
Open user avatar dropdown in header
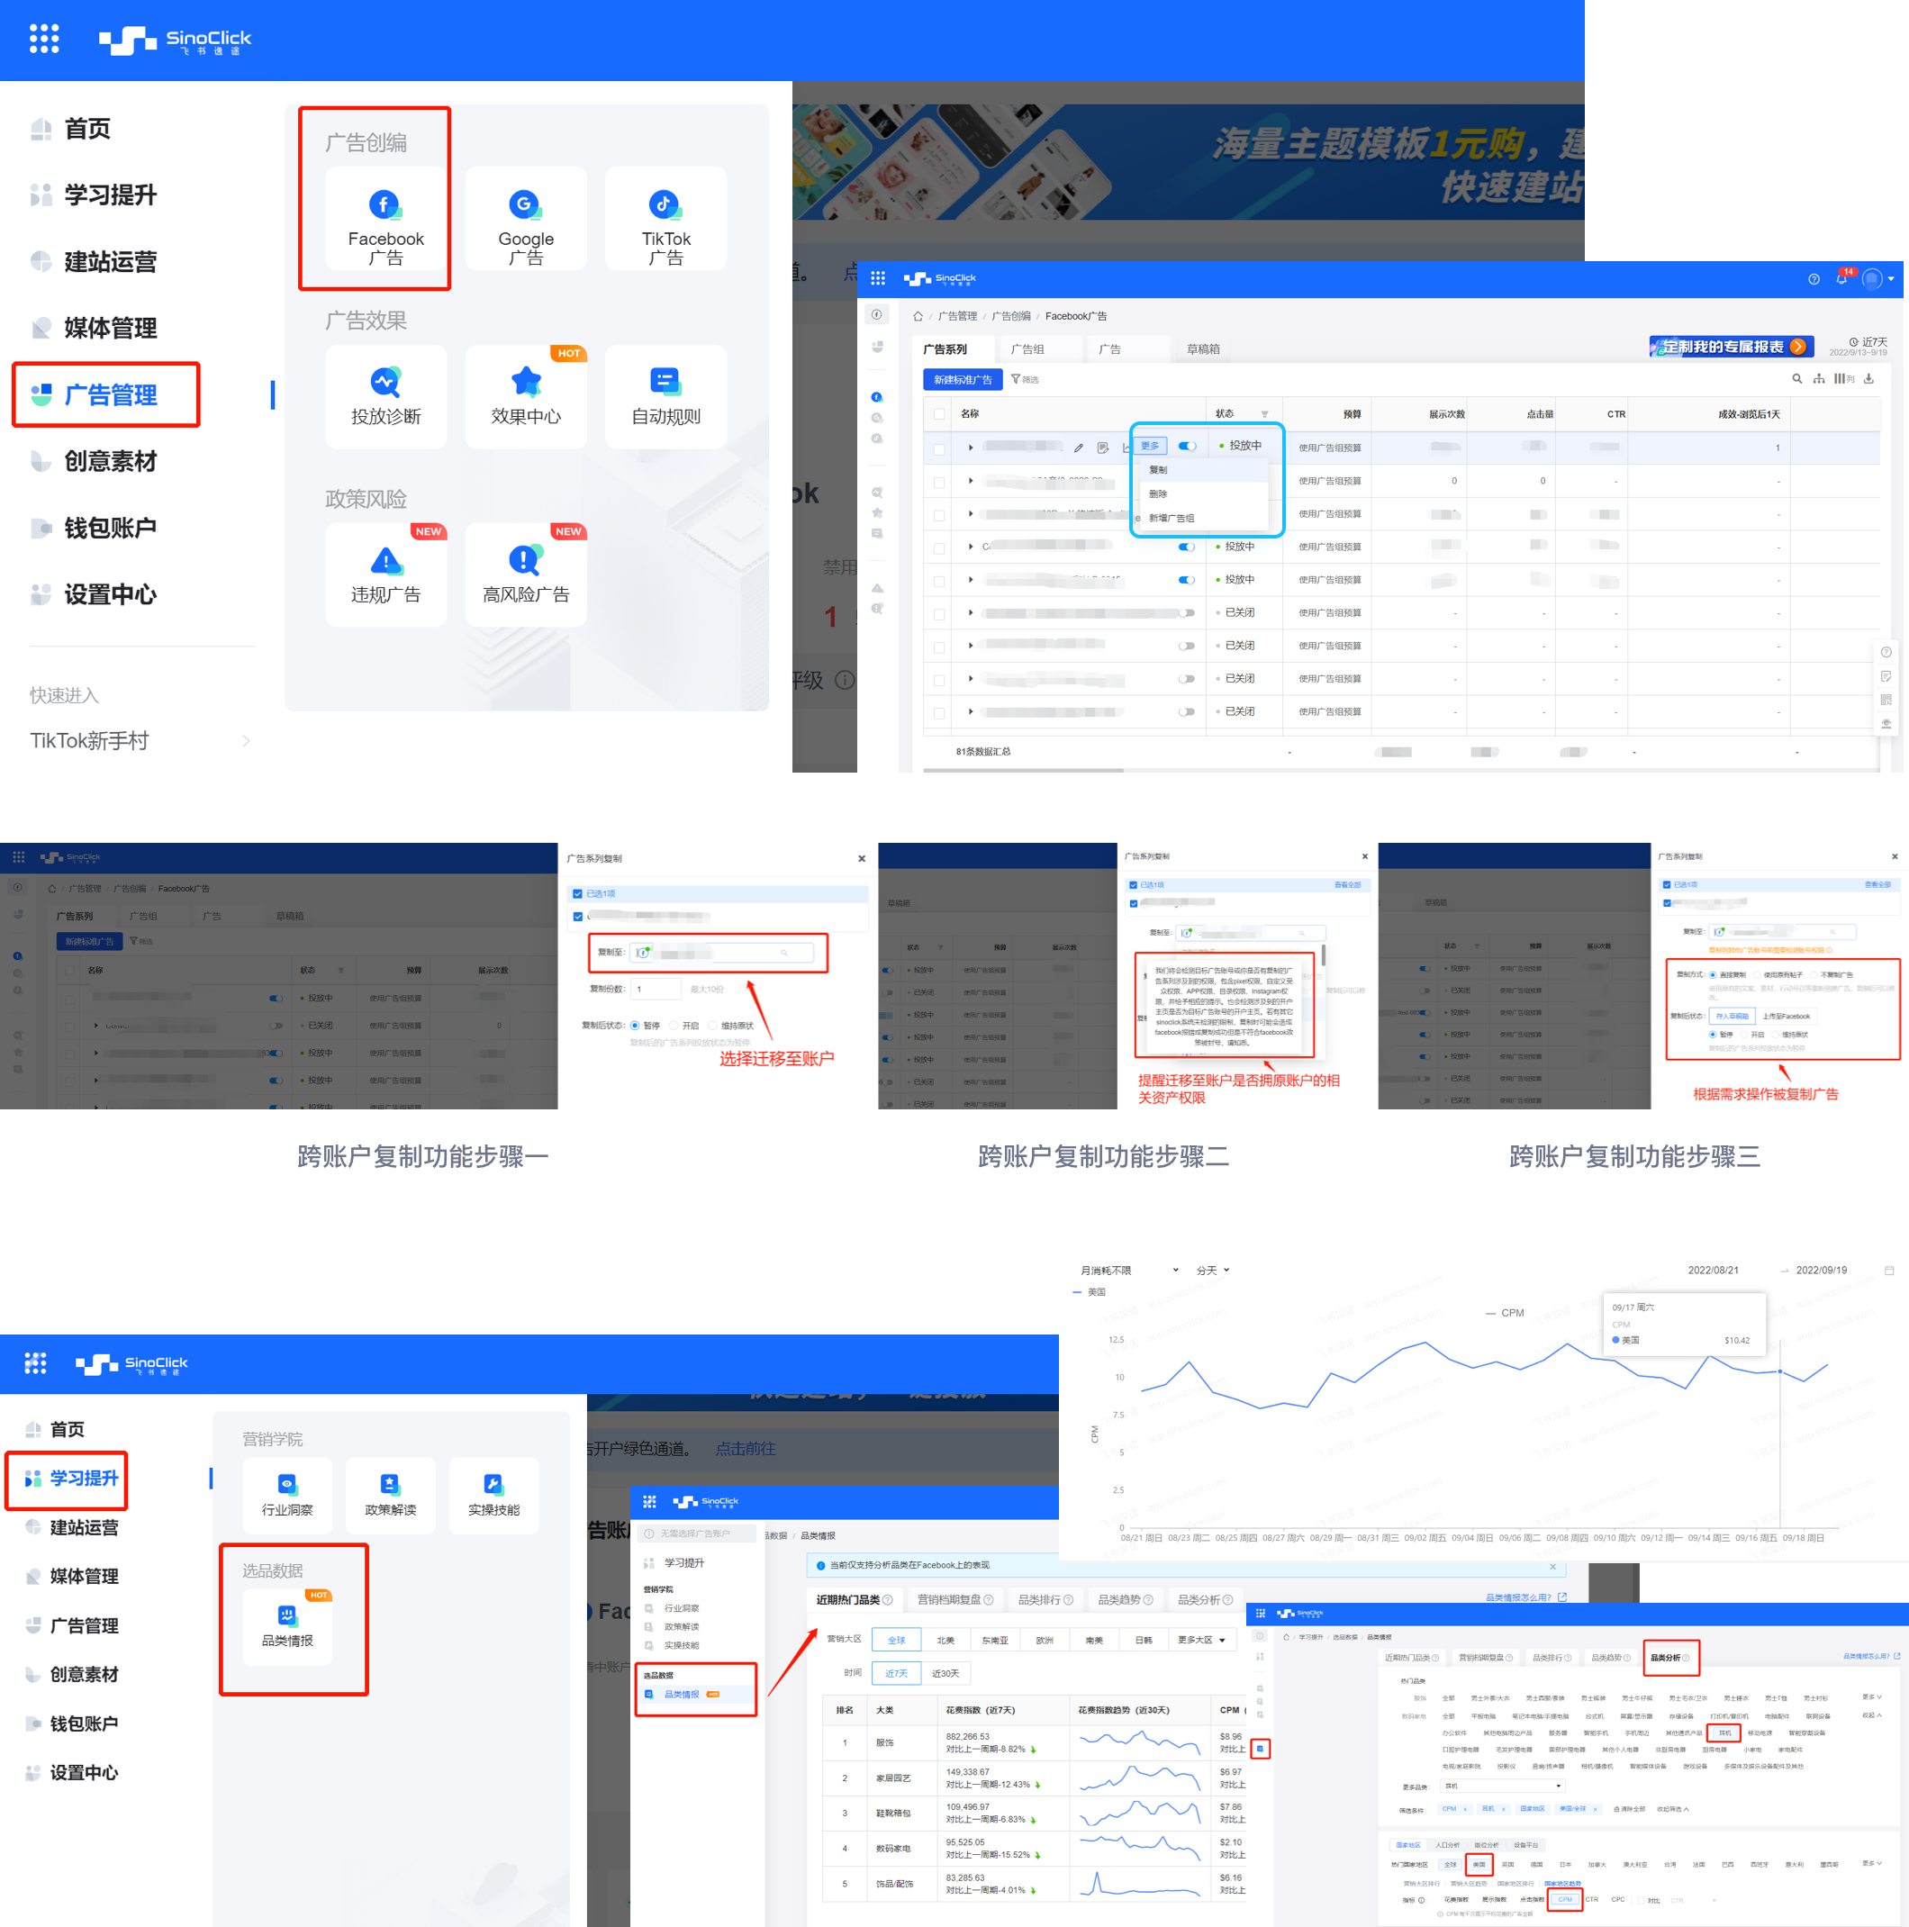point(1878,279)
